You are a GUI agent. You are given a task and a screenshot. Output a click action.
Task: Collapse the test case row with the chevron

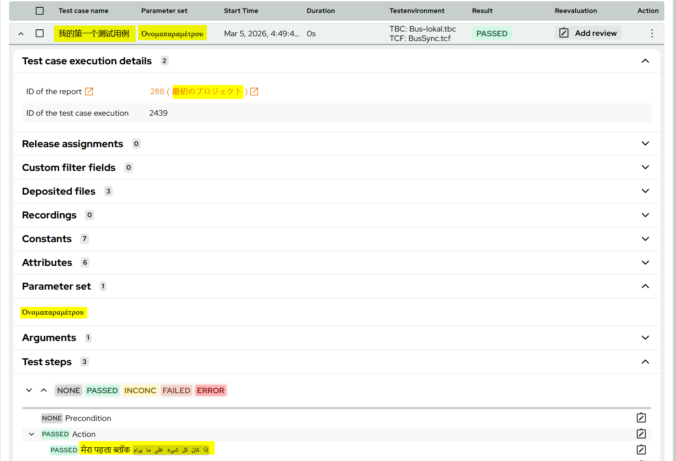21,34
